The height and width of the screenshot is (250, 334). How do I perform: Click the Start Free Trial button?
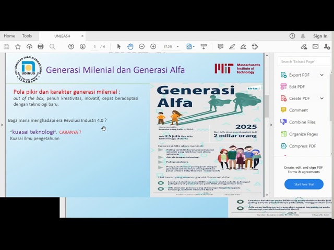pos(304,184)
